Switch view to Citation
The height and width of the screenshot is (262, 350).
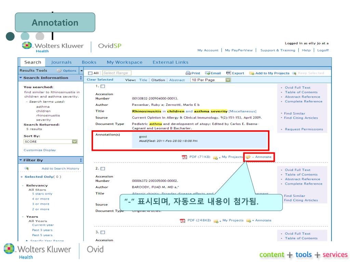pos(158,80)
